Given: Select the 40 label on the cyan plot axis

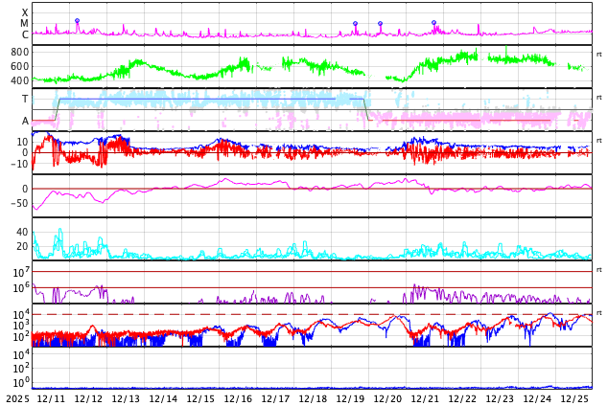Looking at the screenshot, I should 22,232.
